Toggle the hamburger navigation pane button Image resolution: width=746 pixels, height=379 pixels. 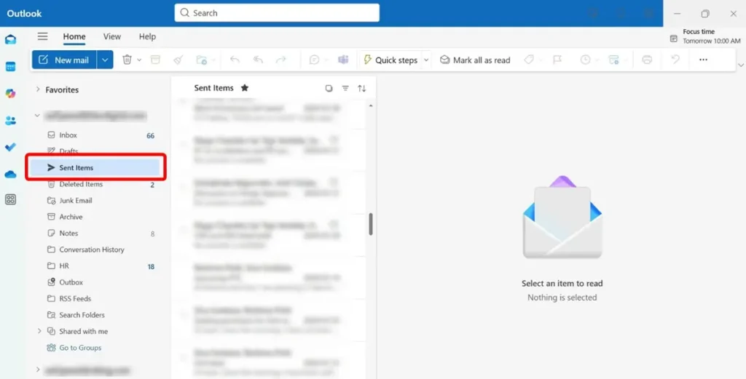point(43,36)
